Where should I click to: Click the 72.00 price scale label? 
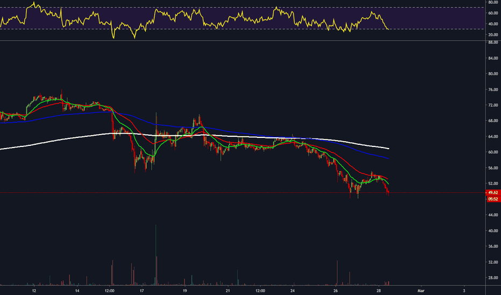click(x=493, y=105)
